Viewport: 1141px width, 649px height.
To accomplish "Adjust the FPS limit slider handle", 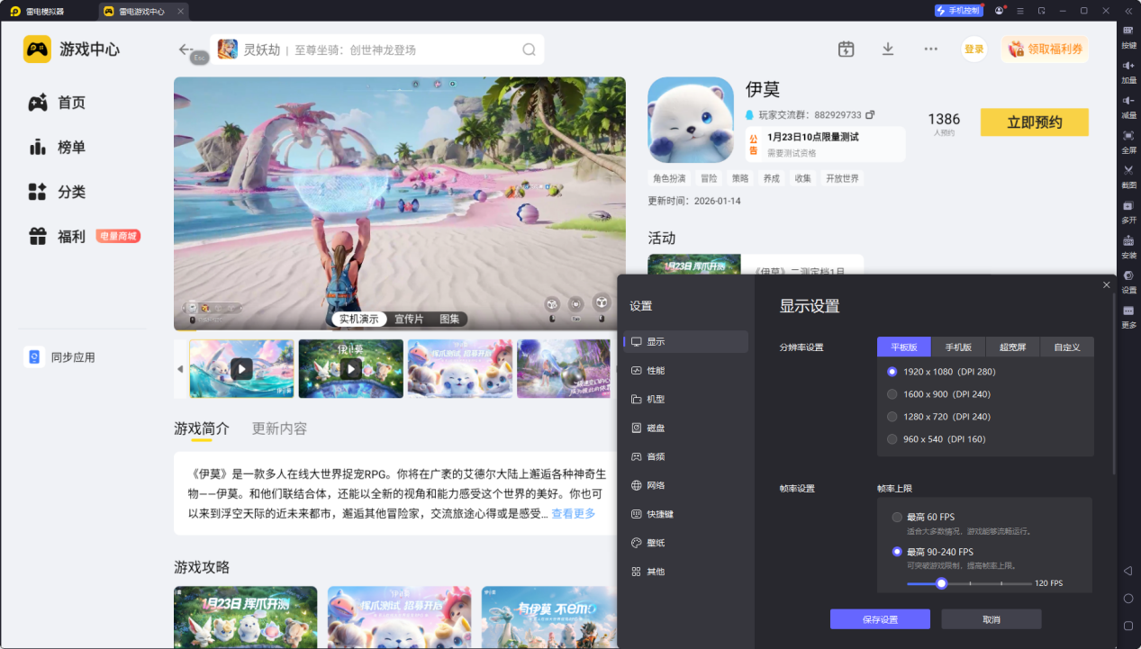I will point(941,583).
